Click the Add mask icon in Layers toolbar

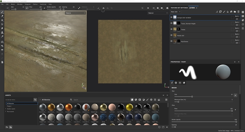pyautogui.click(x=220, y=12)
